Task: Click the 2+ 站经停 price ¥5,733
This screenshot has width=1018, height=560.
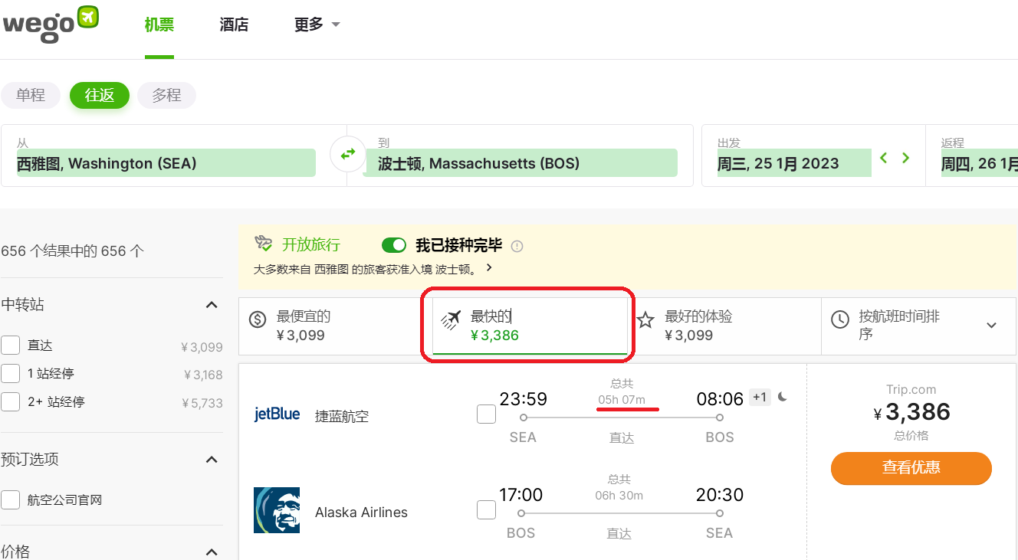Action: [202, 402]
